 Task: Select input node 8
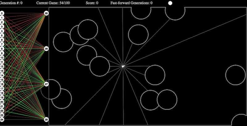(x=2, y=49)
